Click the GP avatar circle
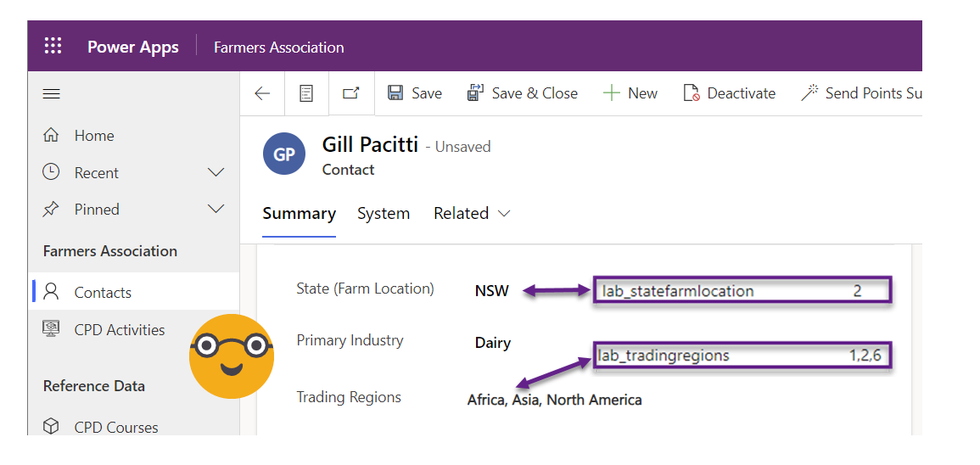Screen dimensions: 980x465 coord(284,154)
